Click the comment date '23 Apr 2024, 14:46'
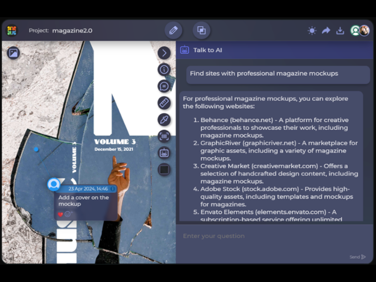Image resolution: width=376 pixels, height=282 pixels. click(x=88, y=189)
